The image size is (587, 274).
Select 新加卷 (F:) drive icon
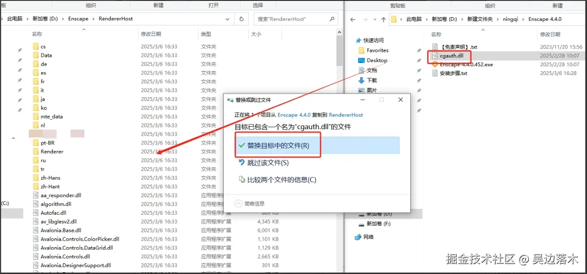click(362, 224)
